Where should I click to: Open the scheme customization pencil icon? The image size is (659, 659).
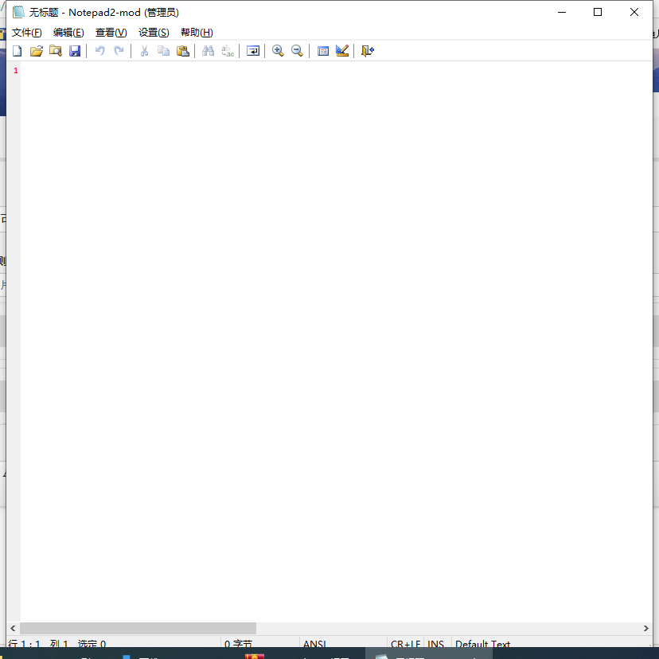(342, 50)
